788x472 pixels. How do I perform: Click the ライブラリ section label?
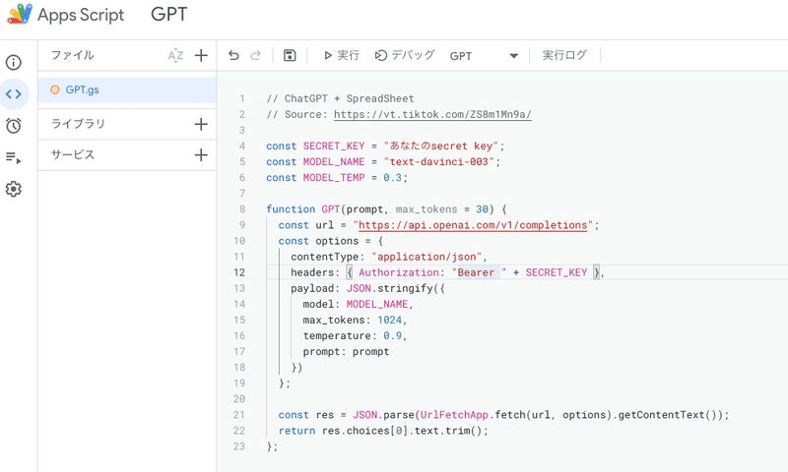click(79, 124)
